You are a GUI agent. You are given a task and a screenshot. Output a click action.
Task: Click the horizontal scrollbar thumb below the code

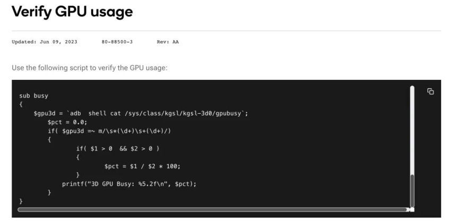click(213, 209)
